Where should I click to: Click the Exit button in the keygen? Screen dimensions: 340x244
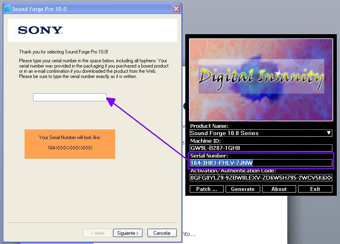coord(315,189)
